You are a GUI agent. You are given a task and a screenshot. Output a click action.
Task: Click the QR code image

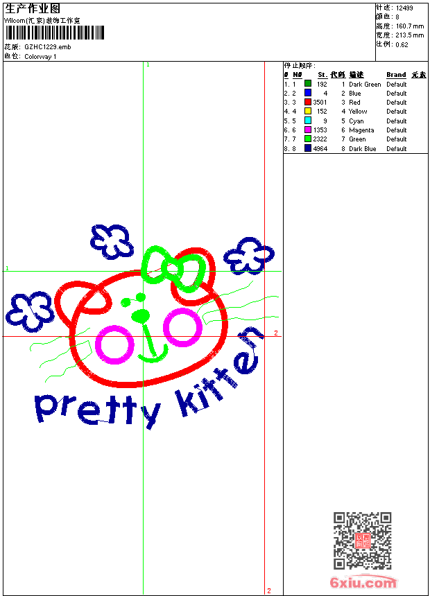click(362, 541)
